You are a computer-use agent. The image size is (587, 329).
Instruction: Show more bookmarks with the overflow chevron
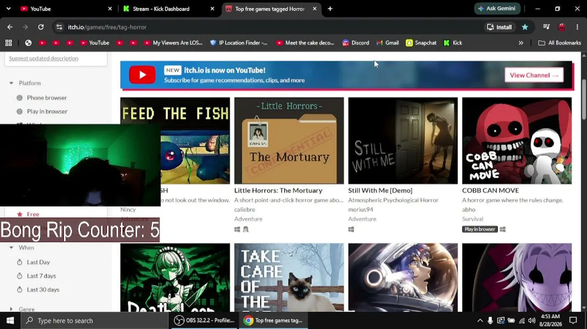(x=521, y=42)
